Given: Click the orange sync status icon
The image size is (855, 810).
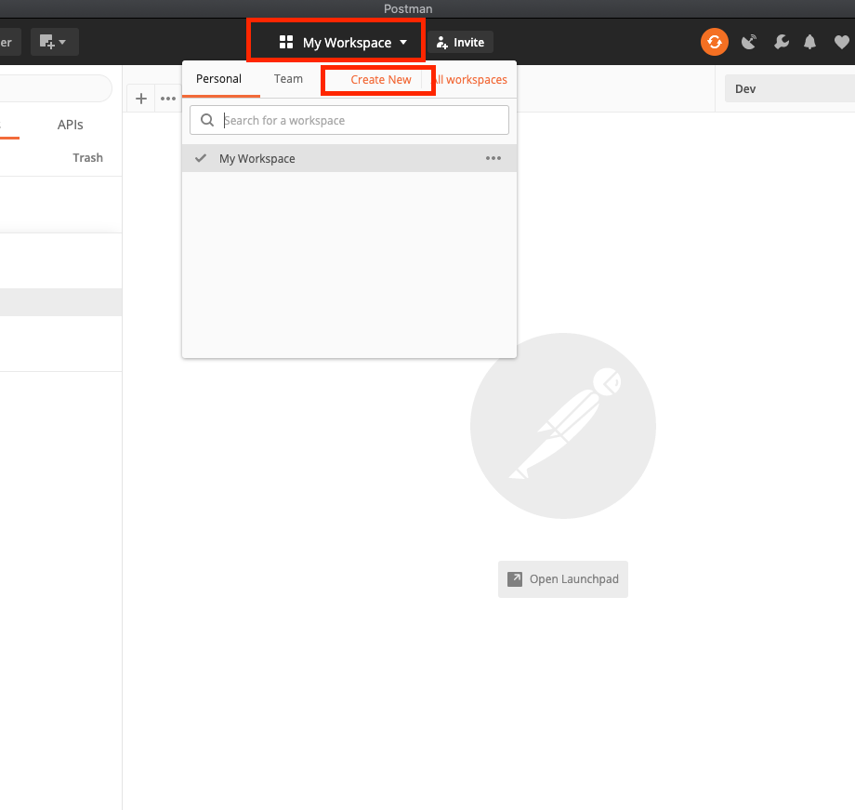Looking at the screenshot, I should click(715, 42).
